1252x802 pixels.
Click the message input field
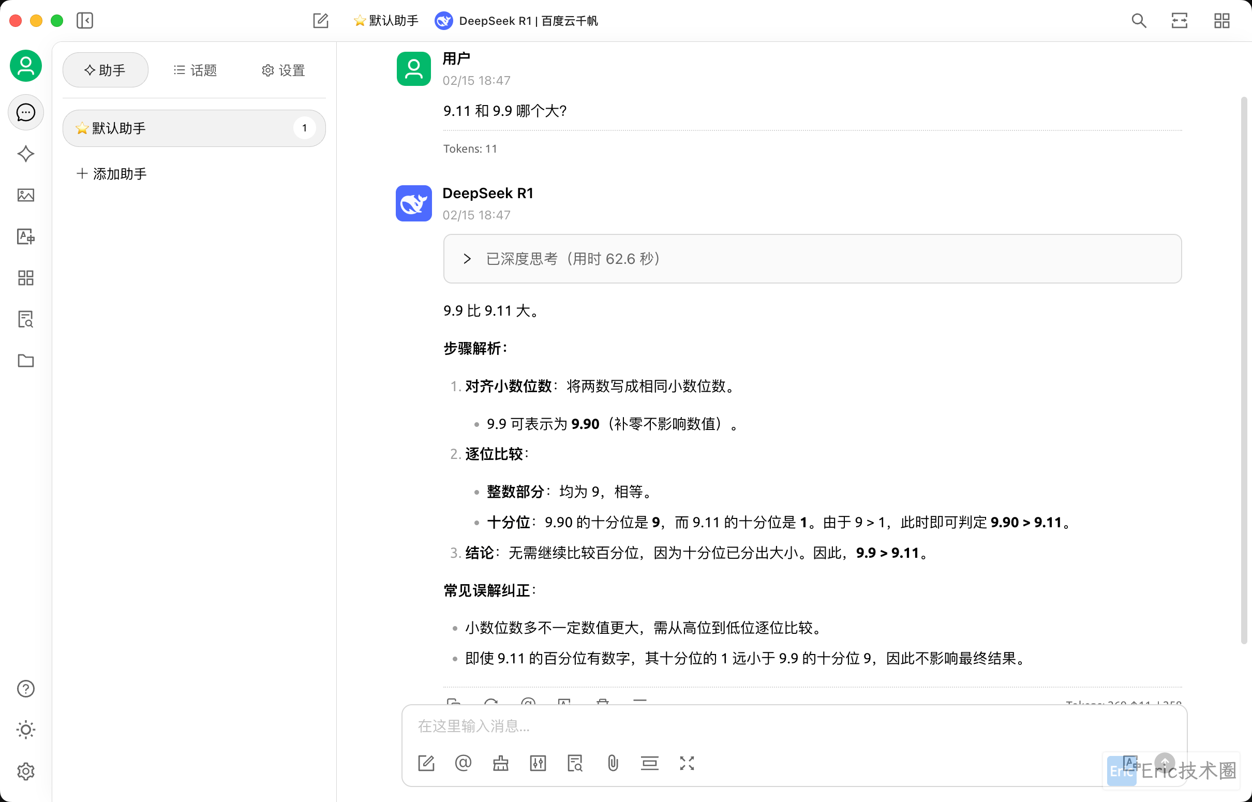tap(794, 726)
